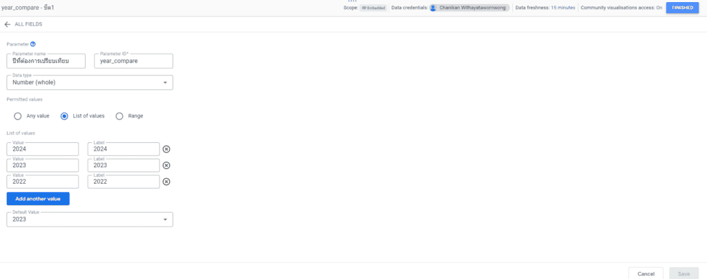This screenshot has width=707, height=279.
Task: Click the FINISHED button
Action: point(682,8)
